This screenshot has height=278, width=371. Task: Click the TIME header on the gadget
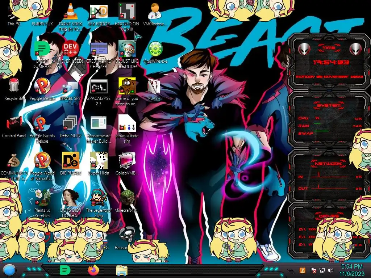(x=329, y=48)
